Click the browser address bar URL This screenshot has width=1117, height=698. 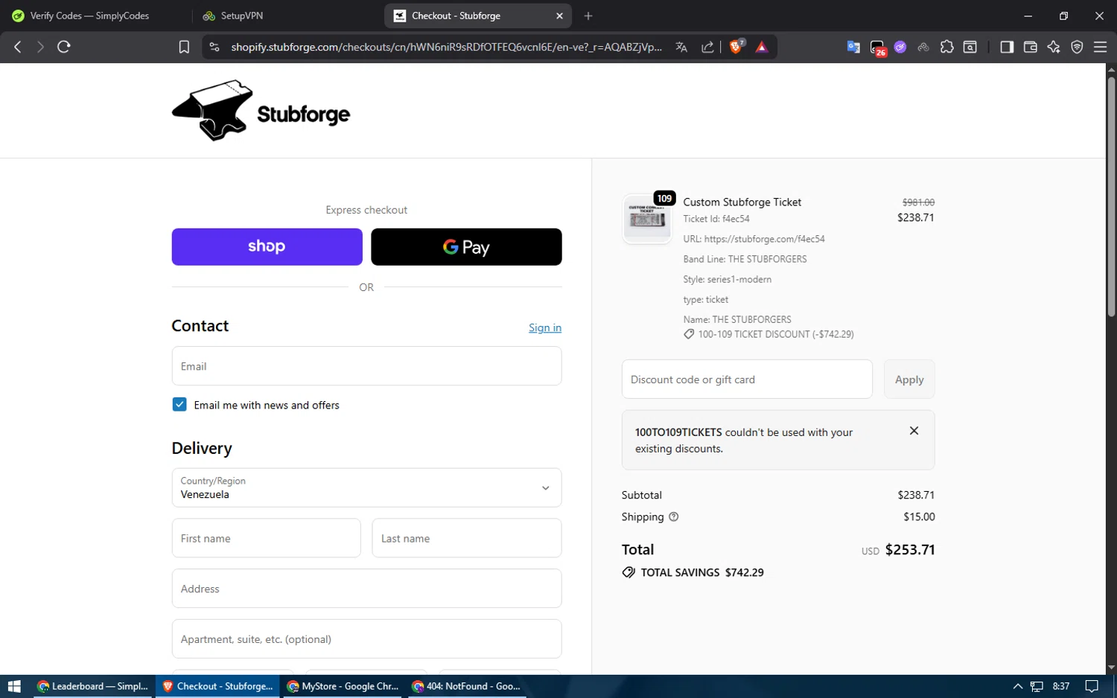click(x=446, y=47)
